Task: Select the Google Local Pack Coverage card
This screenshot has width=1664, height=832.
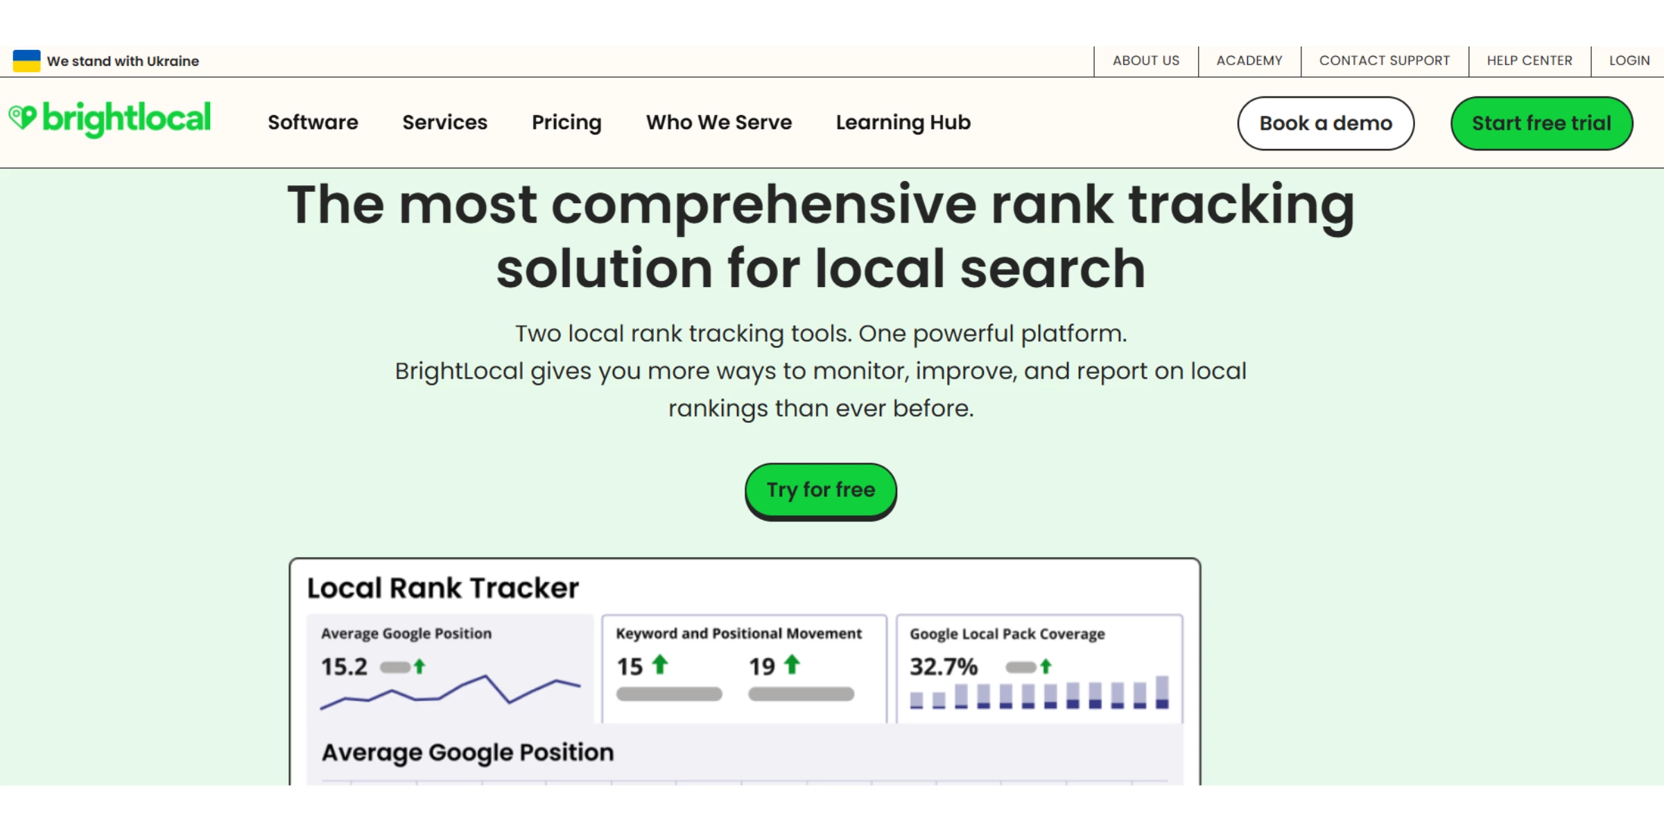Action: pos(1007,634)
